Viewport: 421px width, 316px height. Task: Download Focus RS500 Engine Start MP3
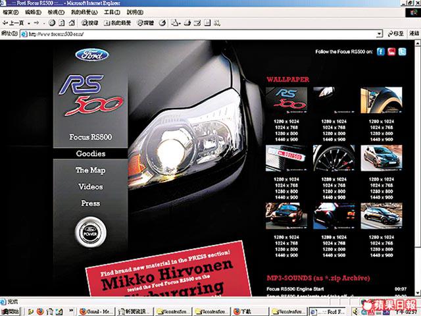point(295,289)
